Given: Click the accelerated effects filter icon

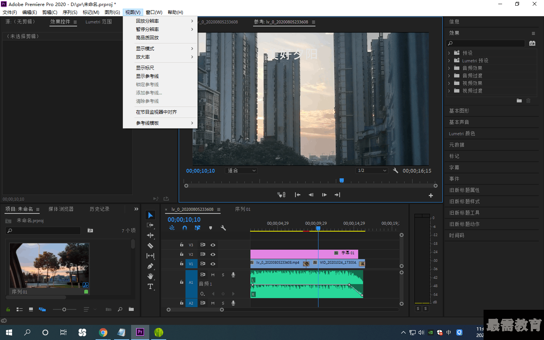Looking at the screenshot, I should click(532, 43).
